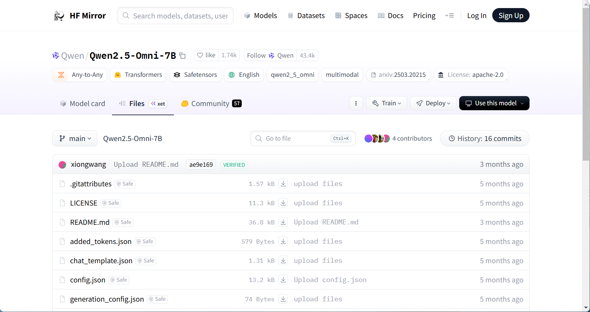This screenshot has height=312, width=590.
Task: Click the Safe badge next to LICENSE
Action: 111,203
